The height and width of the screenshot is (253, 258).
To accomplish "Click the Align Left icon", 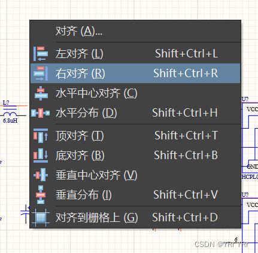I will coord(41,54).
